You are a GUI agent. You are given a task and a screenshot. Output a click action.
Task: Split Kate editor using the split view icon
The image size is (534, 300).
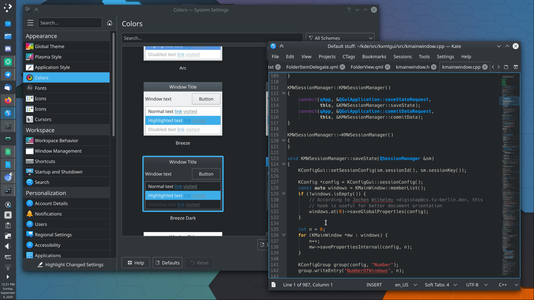click(x=516, y=67)
